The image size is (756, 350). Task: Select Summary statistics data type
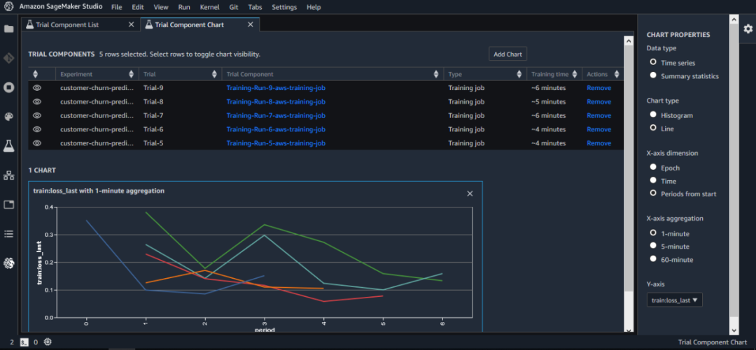click(653, 75)
